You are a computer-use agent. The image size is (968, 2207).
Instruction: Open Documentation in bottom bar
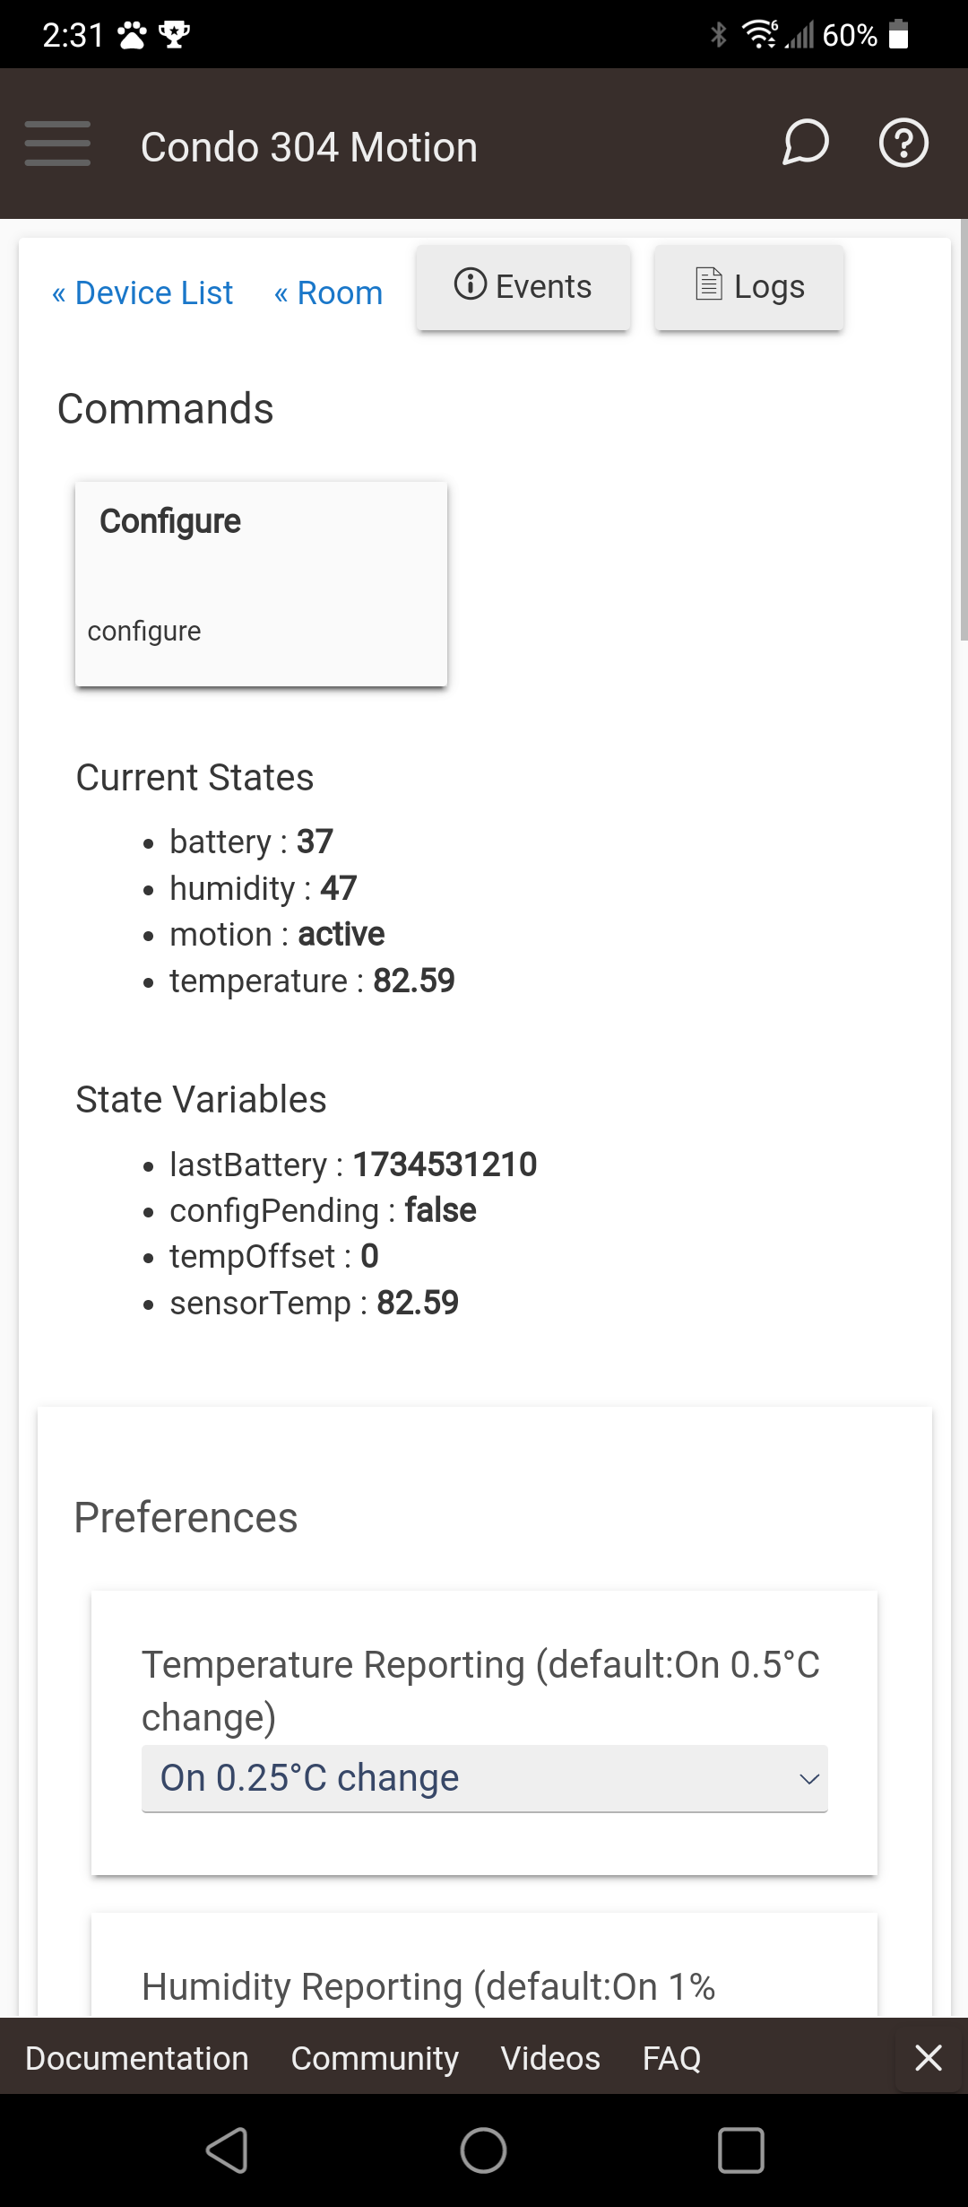coord(136,2058)
